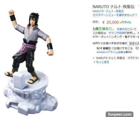Open the 在庫状況について link
139x117 pixels.
point(126,29)
